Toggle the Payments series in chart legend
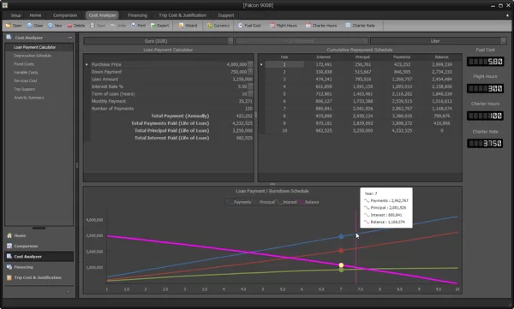The image size is (514, 309). point(239,202)
